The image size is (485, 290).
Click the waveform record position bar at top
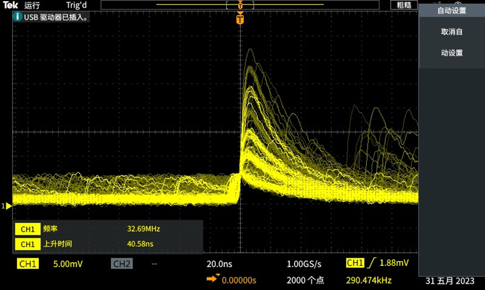[240, 5]
